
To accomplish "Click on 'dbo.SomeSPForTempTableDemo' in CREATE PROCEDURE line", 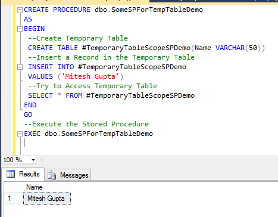I will click(x=149, y=10).
